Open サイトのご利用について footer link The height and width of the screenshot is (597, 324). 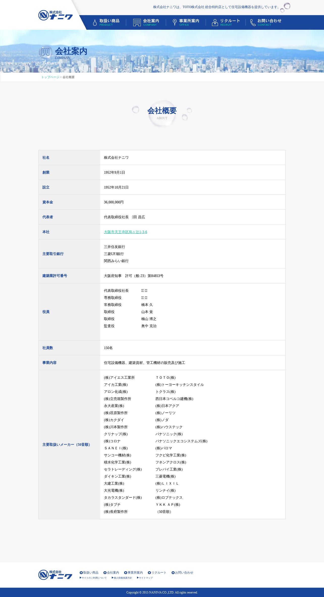[x=93, y=578]
